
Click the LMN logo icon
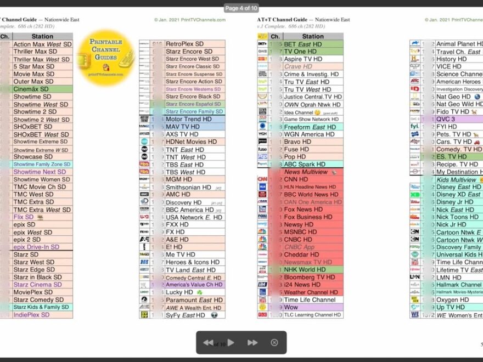pos(414,277)
